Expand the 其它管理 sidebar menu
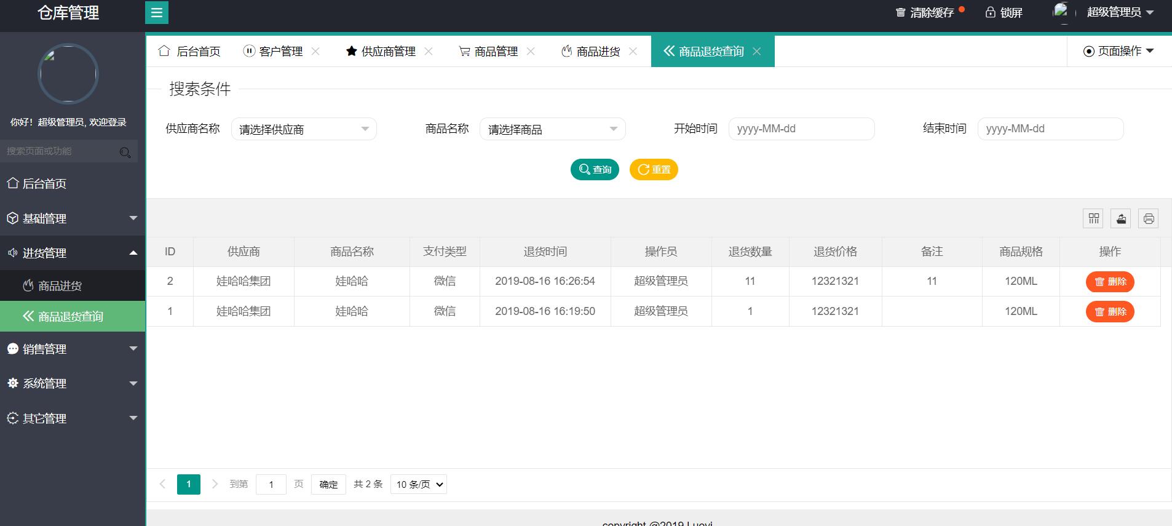 73,418
